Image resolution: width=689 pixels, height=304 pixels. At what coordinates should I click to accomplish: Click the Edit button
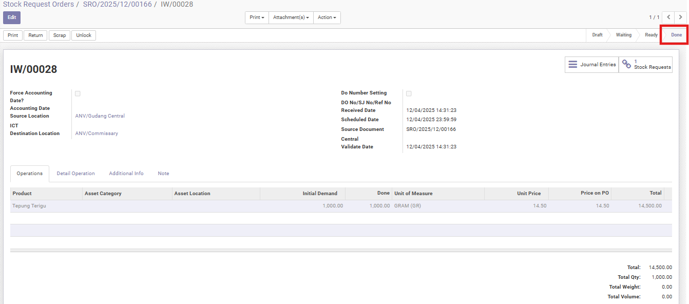(x=12, y=17)
